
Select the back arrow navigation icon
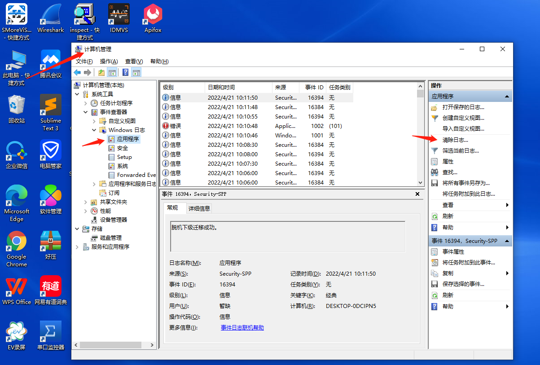[x=78, y=72]
